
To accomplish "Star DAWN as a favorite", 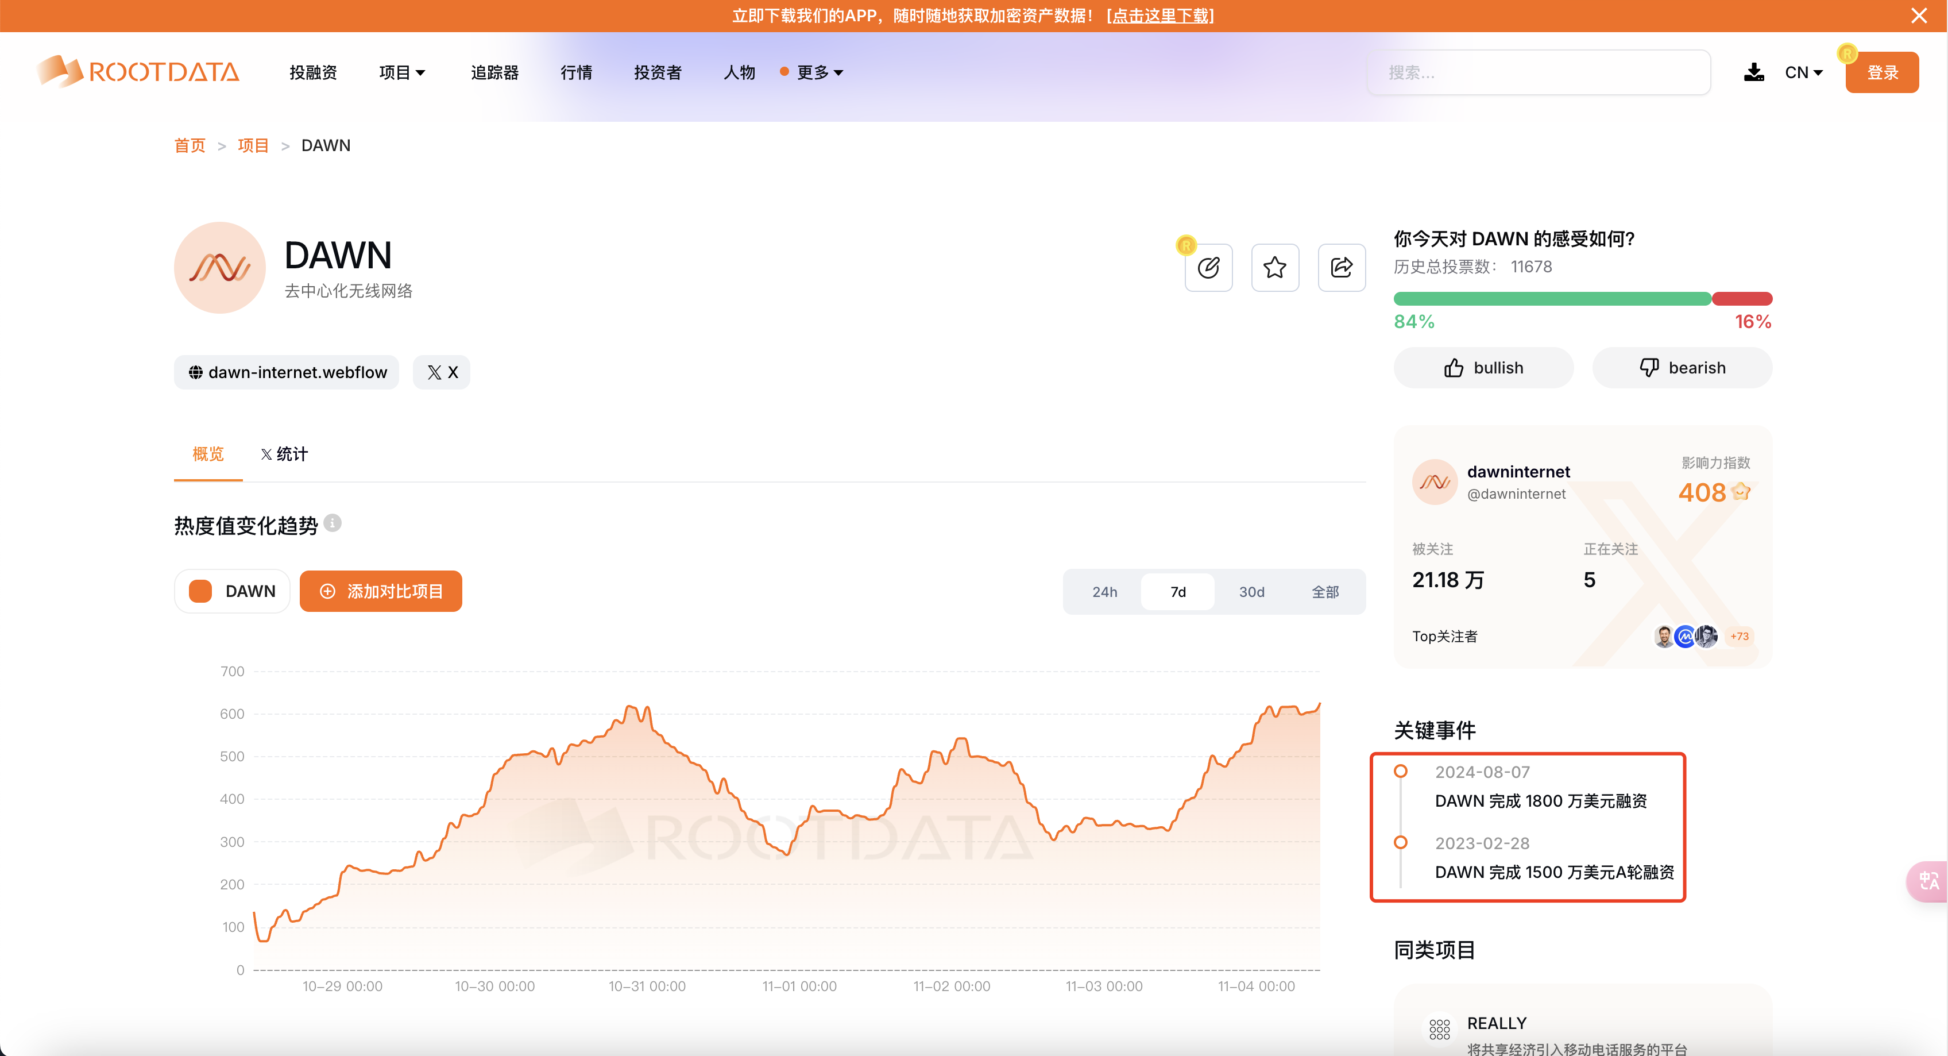I will 1275,267.
